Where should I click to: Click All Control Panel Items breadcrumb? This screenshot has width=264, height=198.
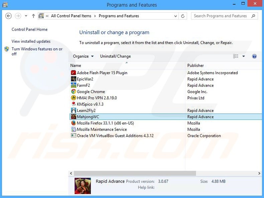click(71, 16)
